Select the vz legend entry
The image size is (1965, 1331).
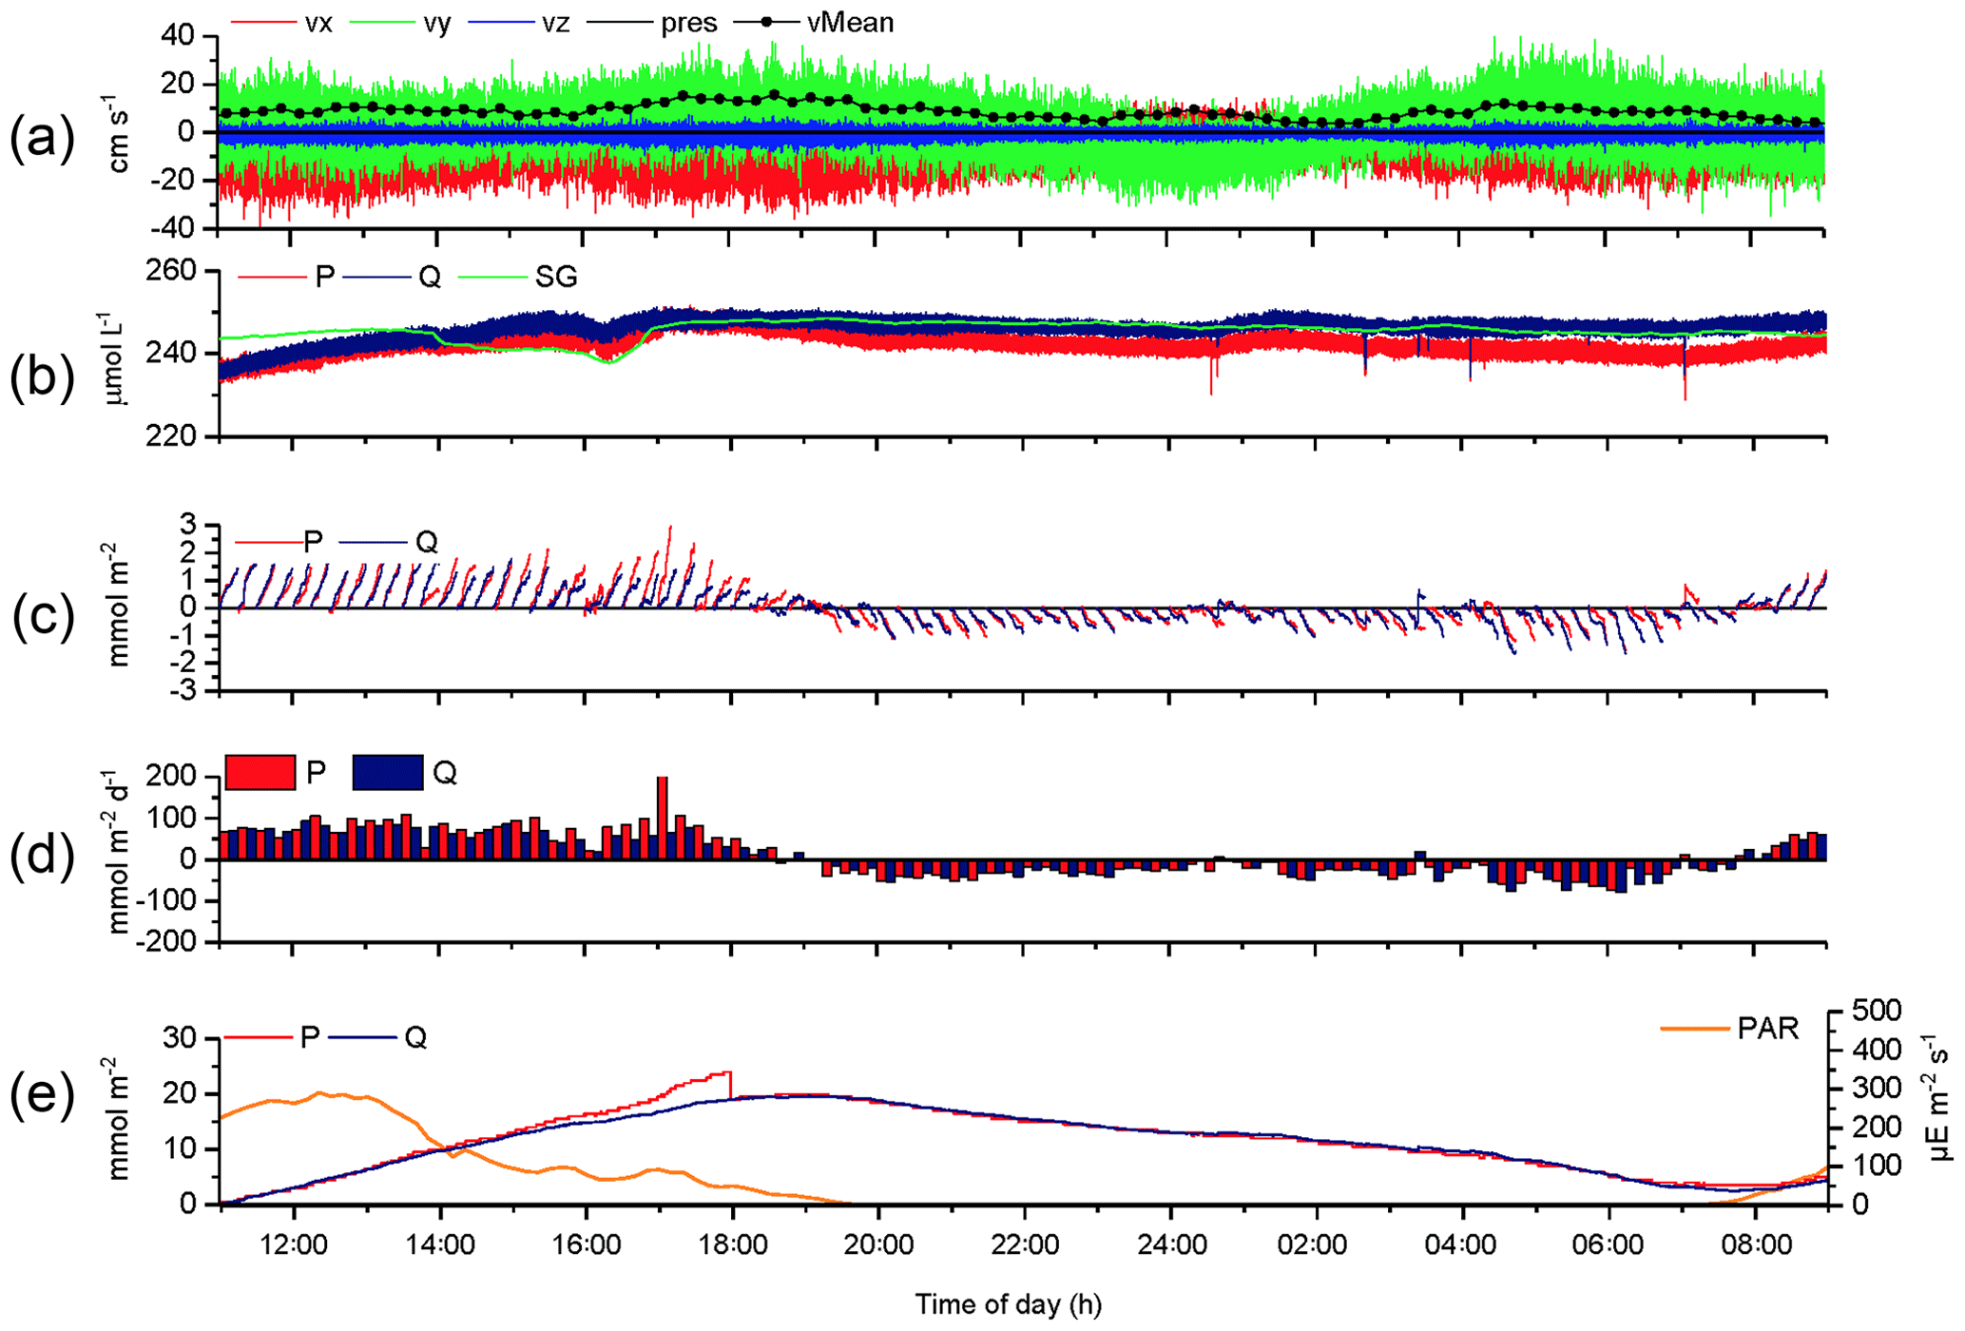tap(555, 23)
